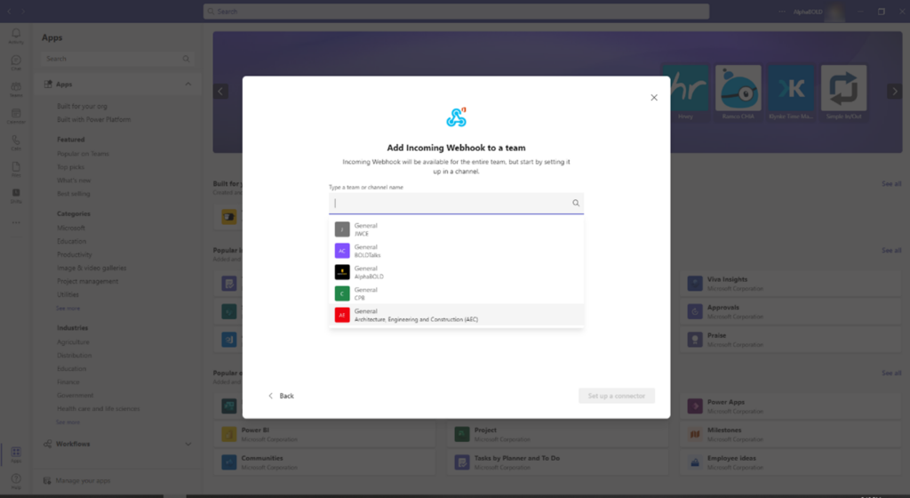Expand the Workflows section
The height and width of the screenshot is (498, 910).
188,444
